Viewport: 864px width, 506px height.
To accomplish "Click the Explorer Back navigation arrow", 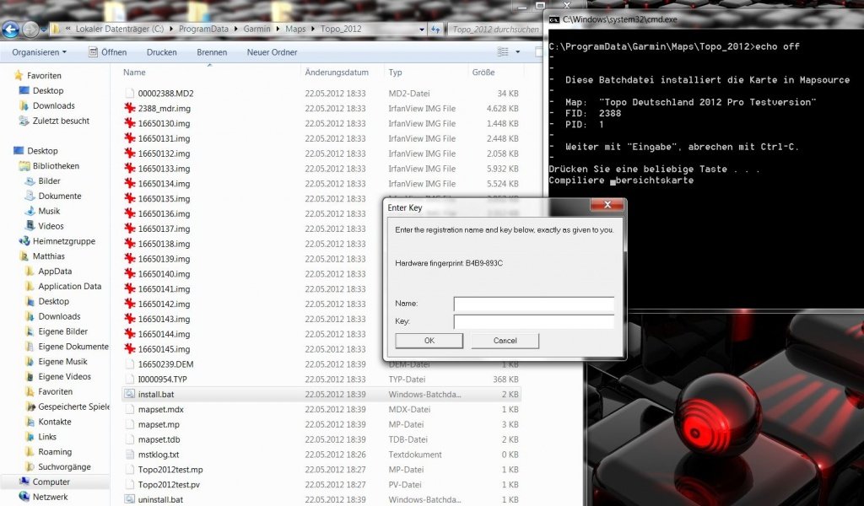I will coord(10,30).
